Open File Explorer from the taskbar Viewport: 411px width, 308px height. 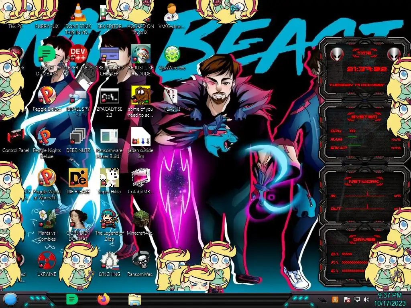point(135,300)
